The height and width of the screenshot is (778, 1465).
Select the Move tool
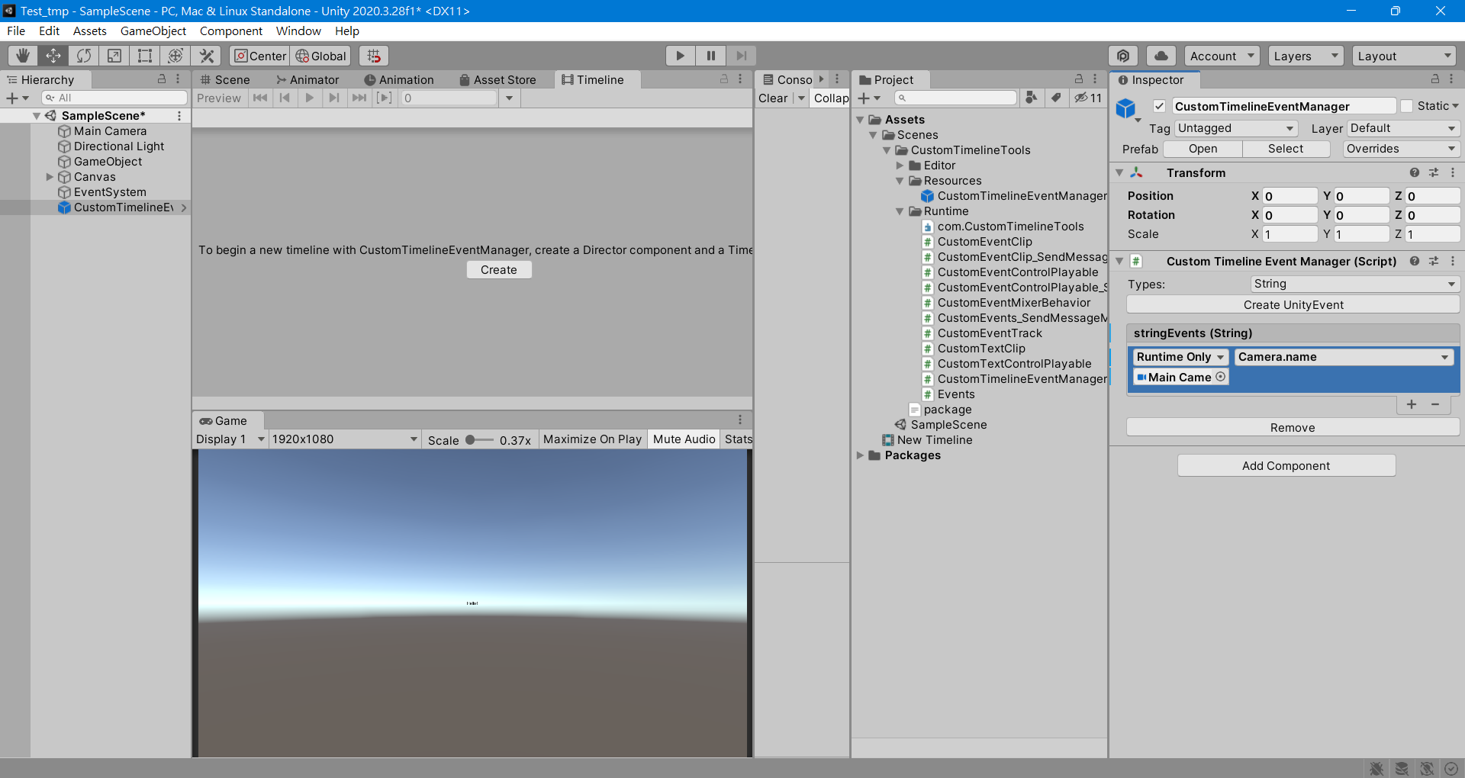[x=53, y=56]
